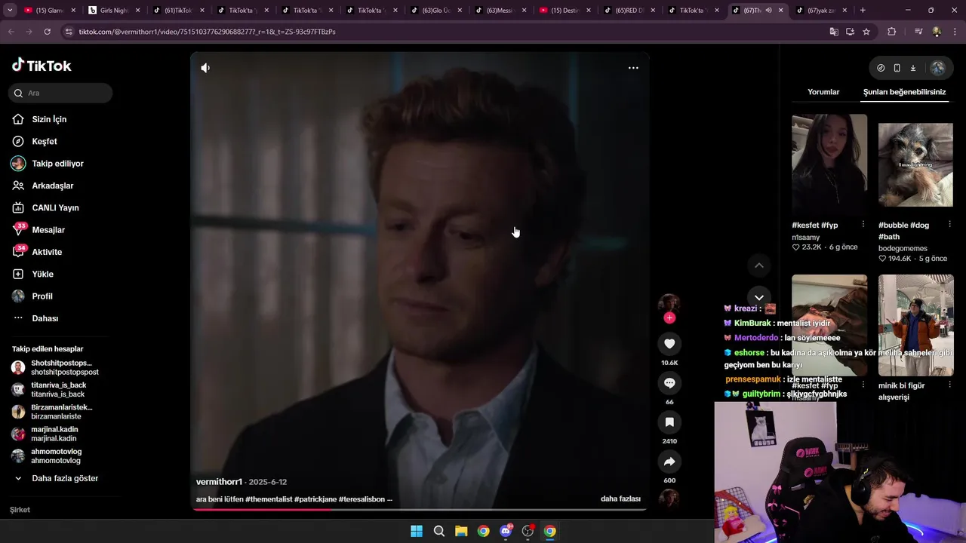Open the coins icon in top right toolbar

tap(881, 68)
